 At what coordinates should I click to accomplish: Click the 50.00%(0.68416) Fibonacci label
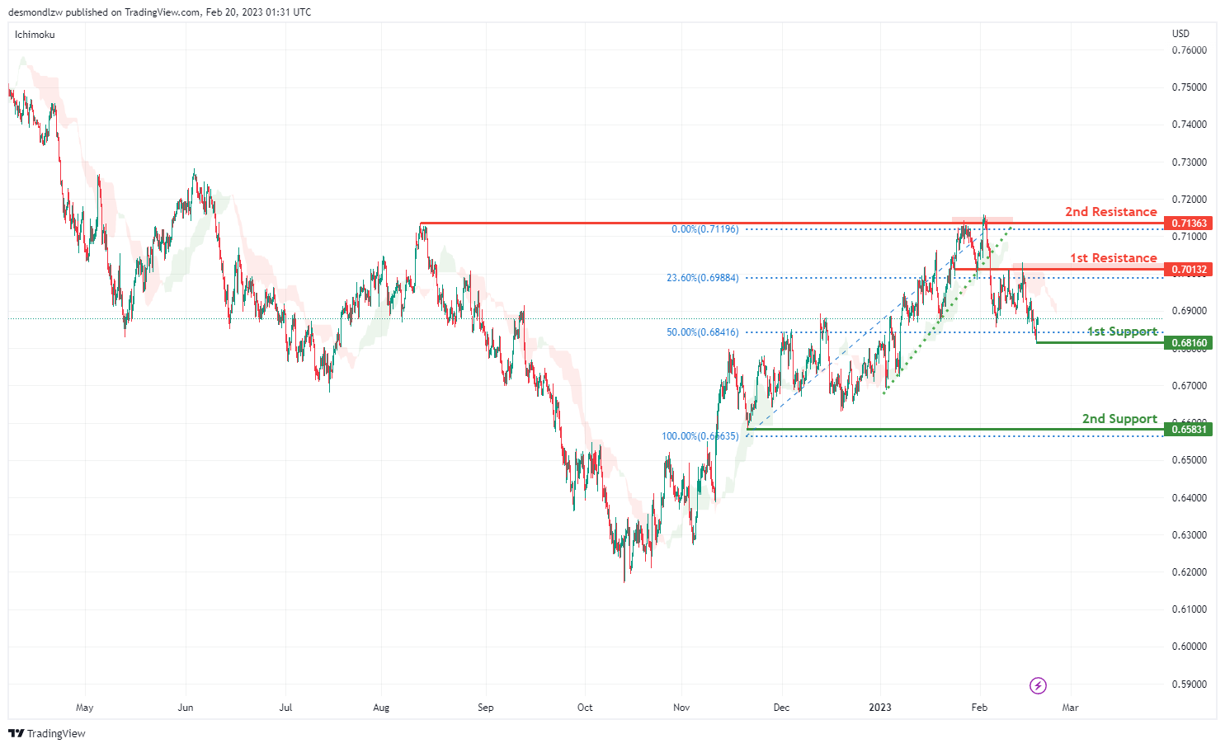tap(702, 332)
